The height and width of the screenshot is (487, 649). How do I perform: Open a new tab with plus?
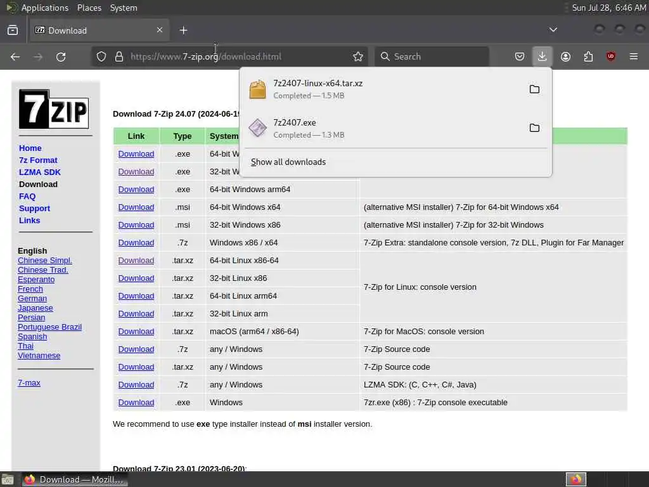pyautogui.click(x=183, y=30)
